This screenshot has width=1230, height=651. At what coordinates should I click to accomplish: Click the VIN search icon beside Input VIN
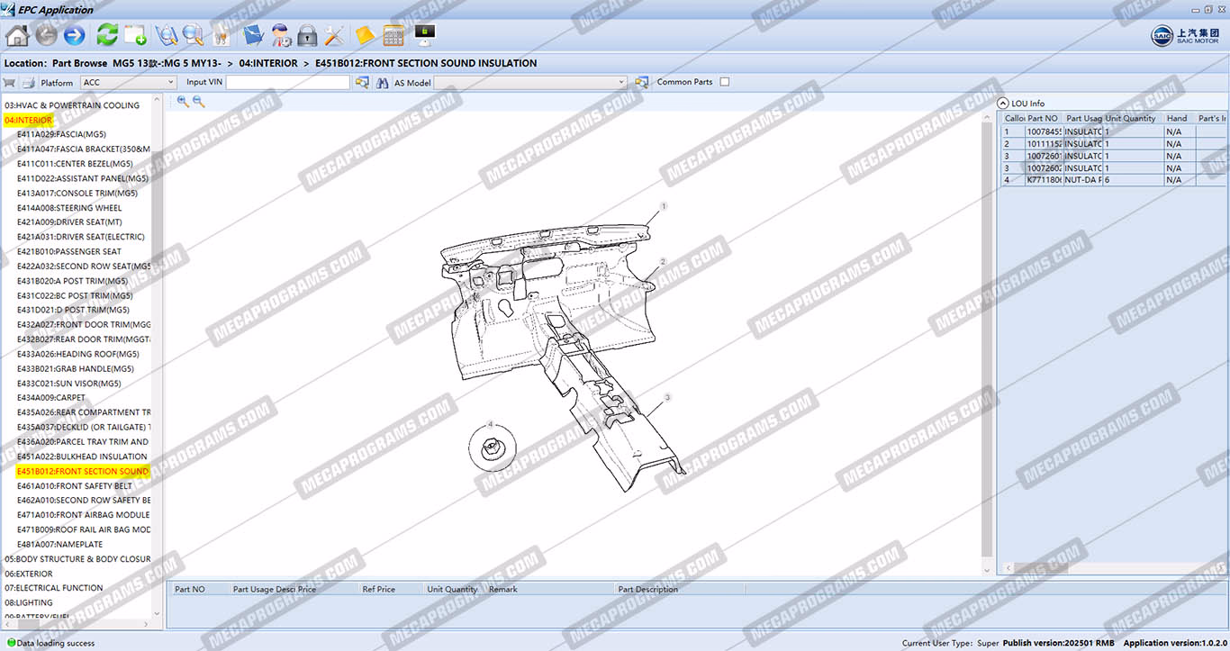tap(362, 82)
